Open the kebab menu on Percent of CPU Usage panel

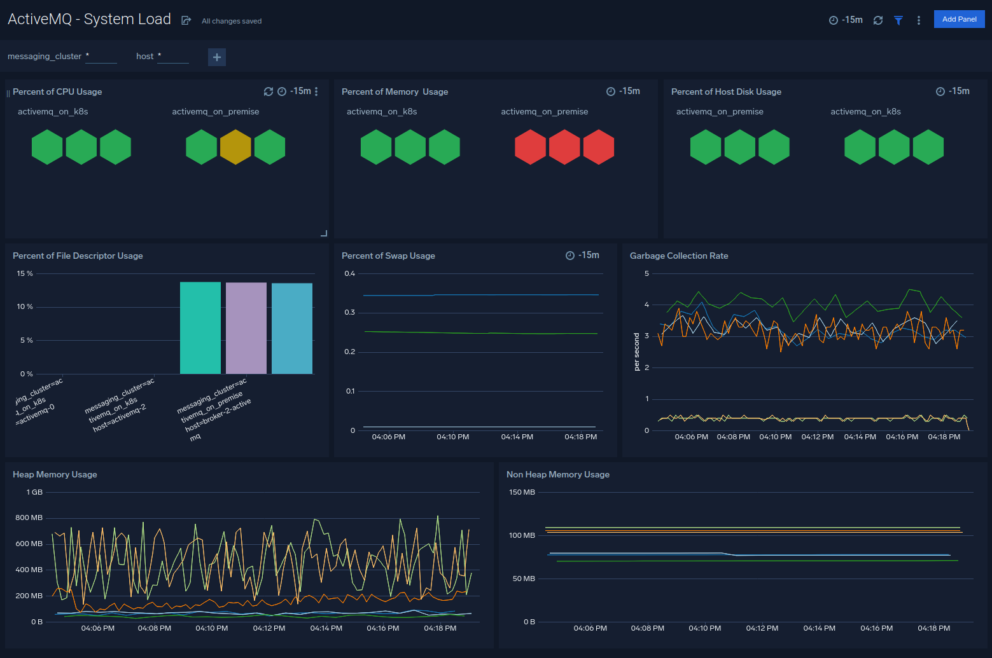click(316, 92)
